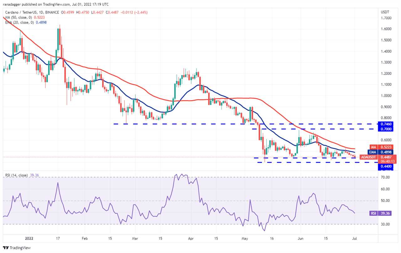The height and width of the screenshot is (253, 401).
Task: Click the 0.6000 price axis value
Action: click(x=387, y=140)
